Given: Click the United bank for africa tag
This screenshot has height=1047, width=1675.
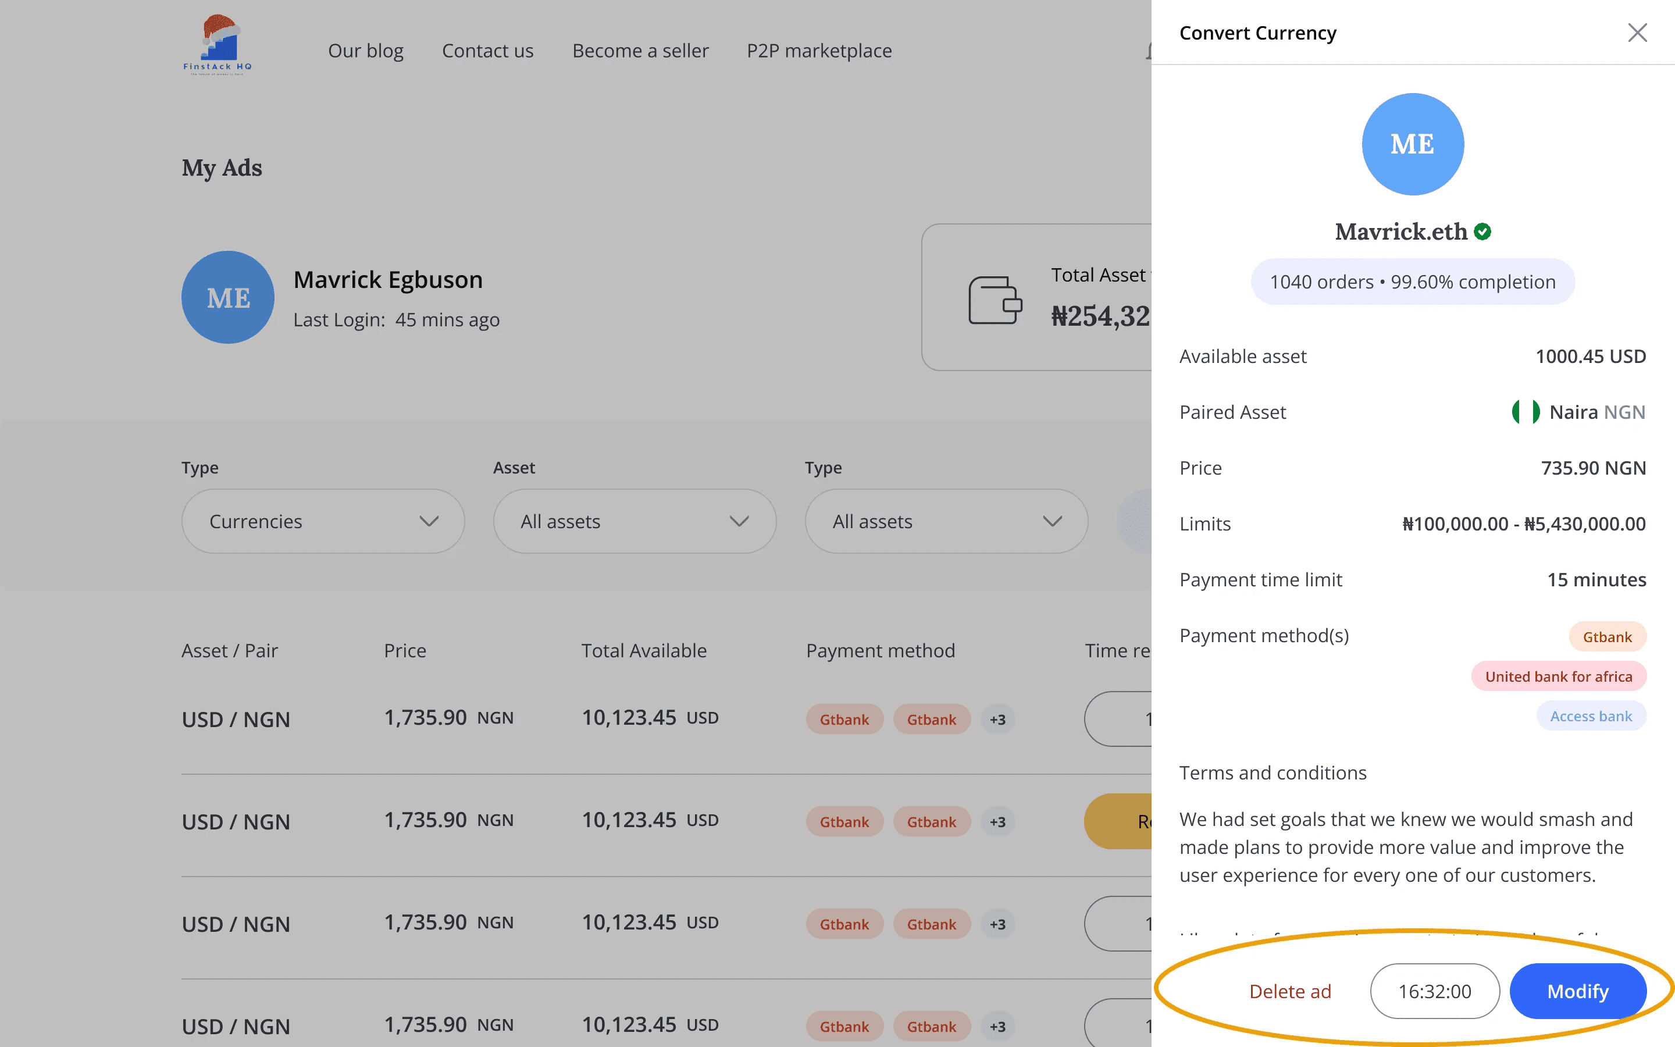Looking at the screenshot, I should tap(1559, 676).
